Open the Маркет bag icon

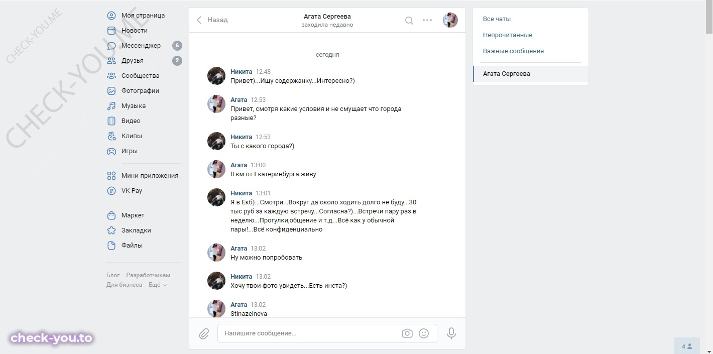click(111, 215)
